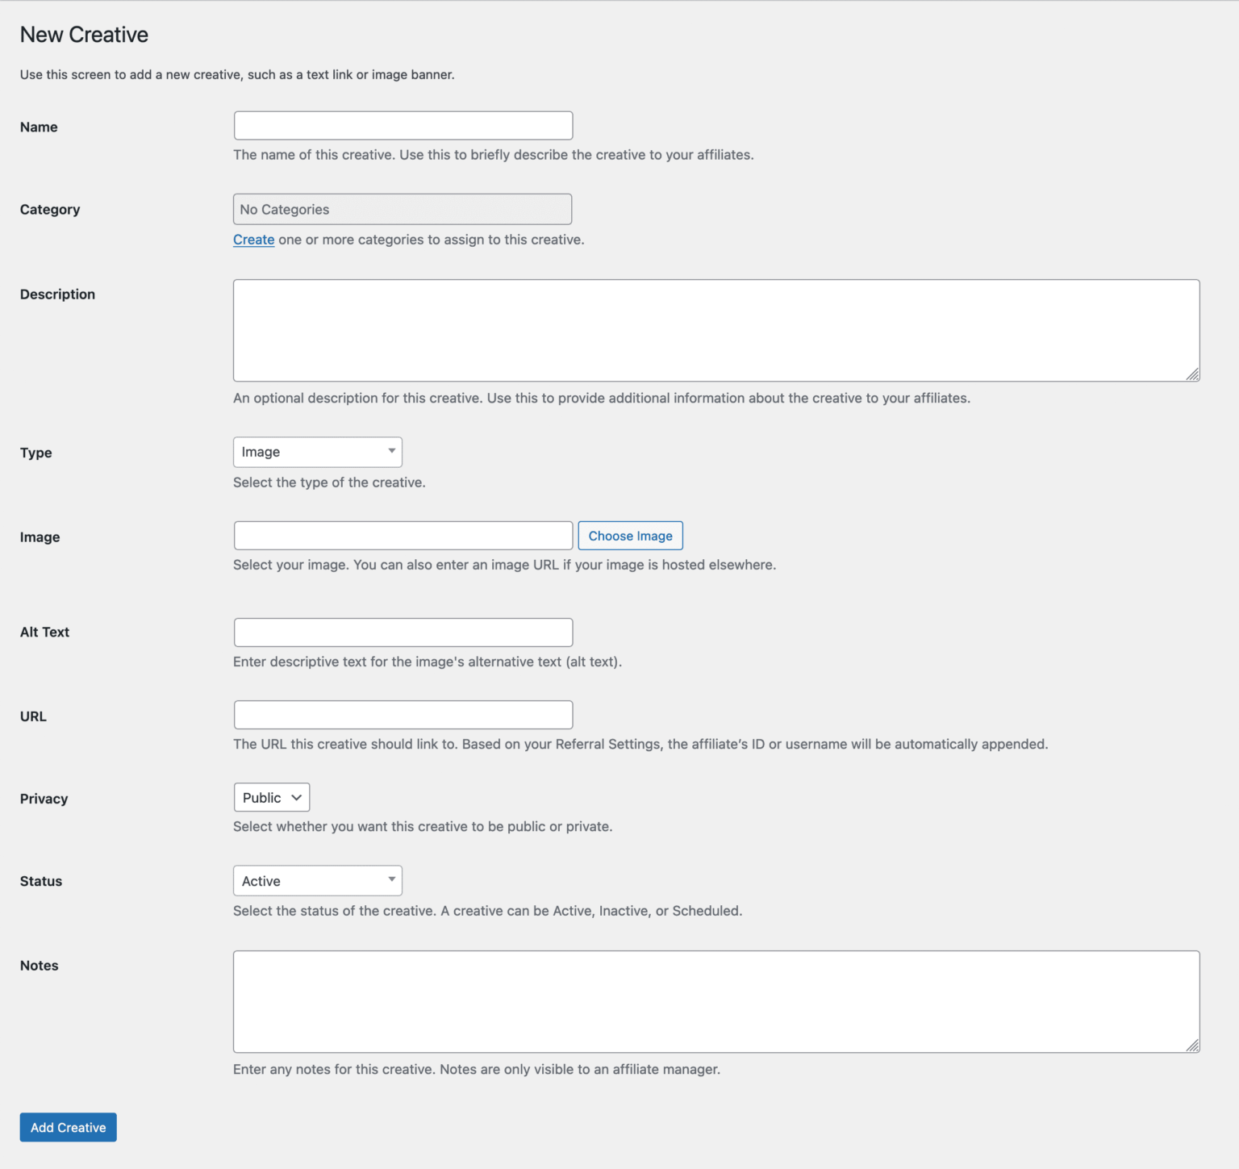The image size is (1239, 1169).
Task: Click inside the Notes textarea
Action: (716, 1001)
